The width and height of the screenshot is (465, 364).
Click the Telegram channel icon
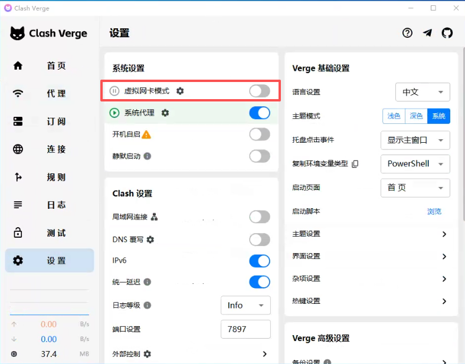[x=427, y=33]
